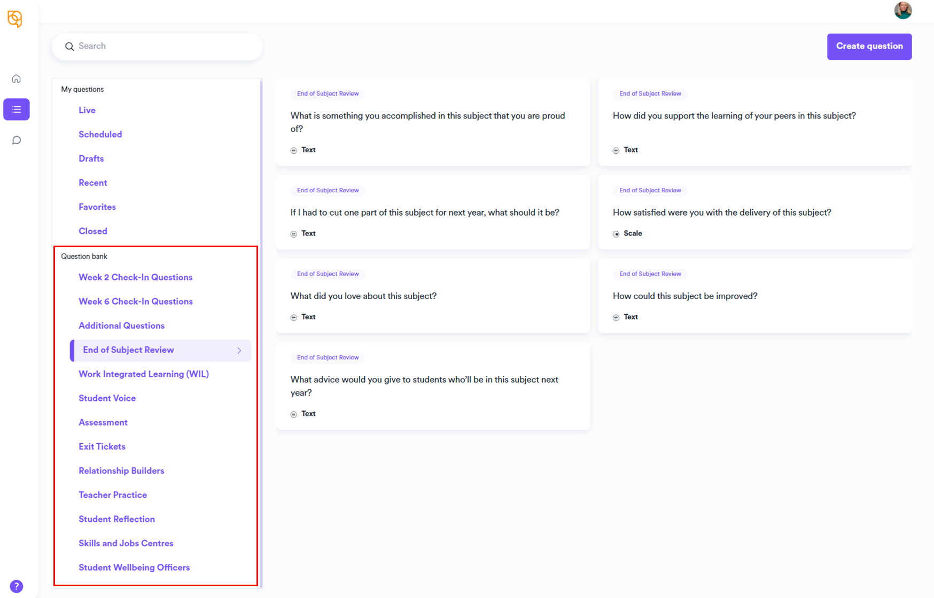The width and height of the screenshot is (934, 598).
Task: Open the chat bubble icon in sidebar
Action: pos(17,140)
